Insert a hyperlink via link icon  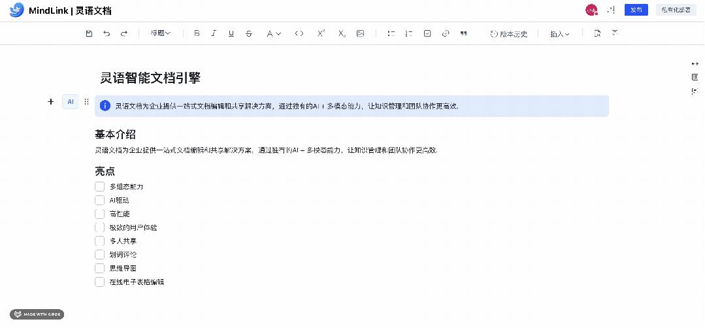point(446,34)
